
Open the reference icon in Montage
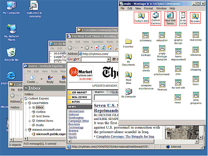[196, 51]
